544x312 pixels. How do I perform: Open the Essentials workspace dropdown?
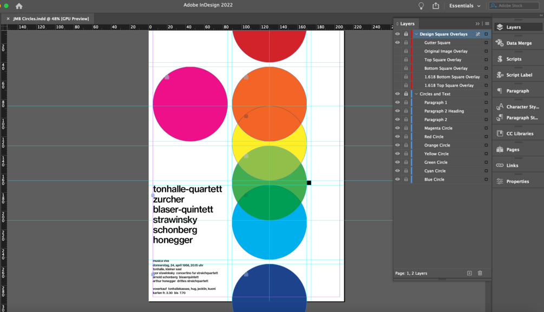464,5
